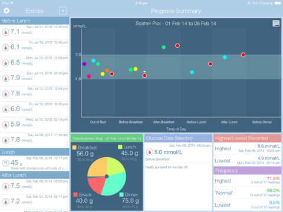Open the Fri, Jul 19, 2013 entry
283x212 pixels.
click(x=35, y=48)
